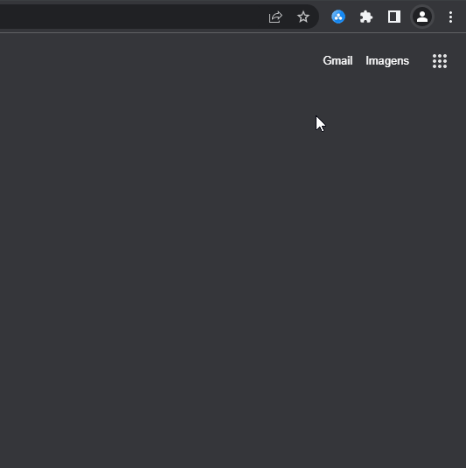Show the browser side panel
This screenshot has width=466, height=468.
coord(394,17)
